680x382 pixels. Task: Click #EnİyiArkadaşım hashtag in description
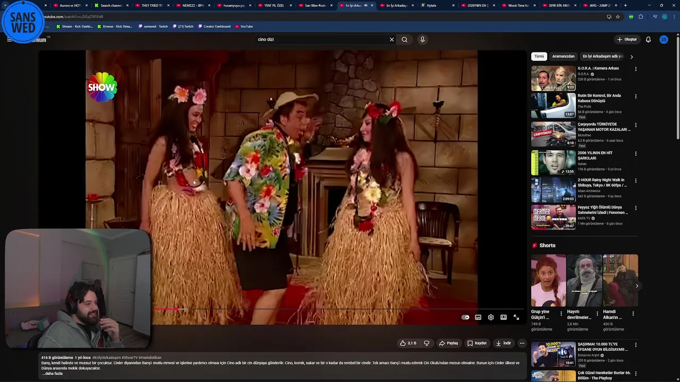(x=106, y=358)
